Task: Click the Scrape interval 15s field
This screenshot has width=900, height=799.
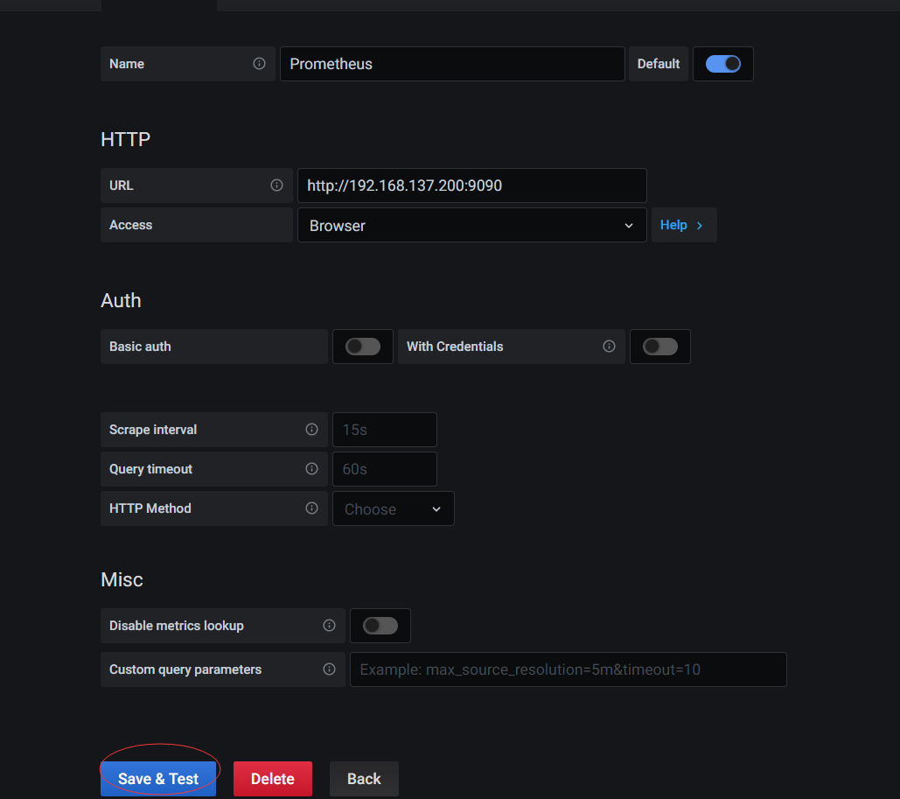Action: pyautogui.click(x=385, y=430)
